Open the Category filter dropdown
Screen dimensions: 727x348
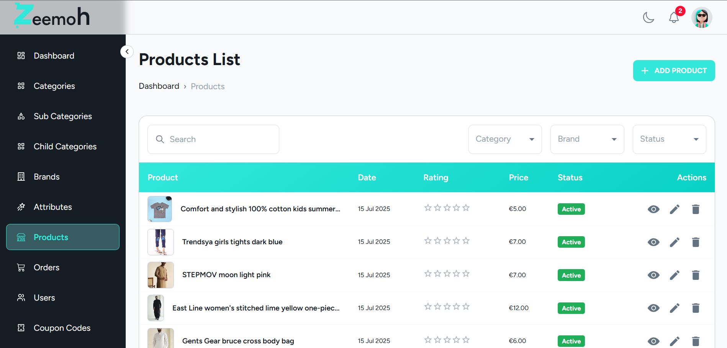(505, 139)
